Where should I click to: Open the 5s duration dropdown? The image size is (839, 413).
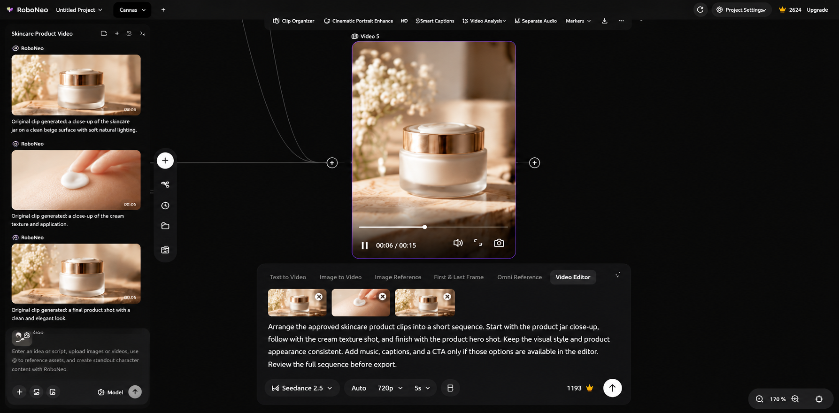coord(422,388)
